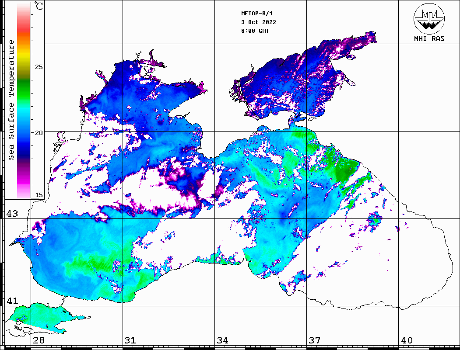The image size is (460, 350).
Task: Click longitude label 28
Action: 39,340
